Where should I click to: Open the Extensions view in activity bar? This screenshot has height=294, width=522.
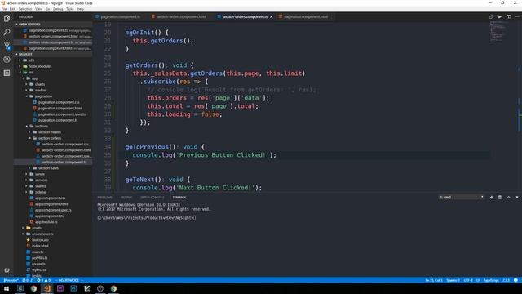(x=7, y=73)
